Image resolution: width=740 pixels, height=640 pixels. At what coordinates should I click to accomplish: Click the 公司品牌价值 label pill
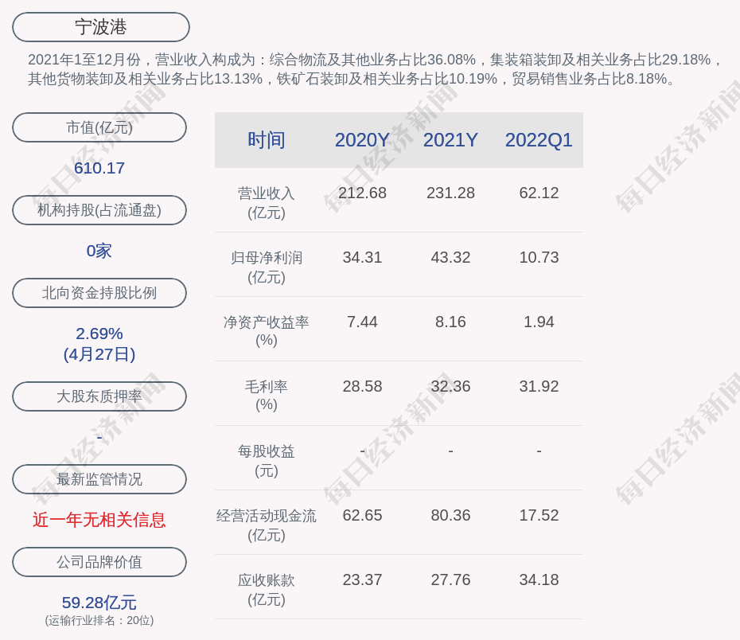tap(99, 562)
